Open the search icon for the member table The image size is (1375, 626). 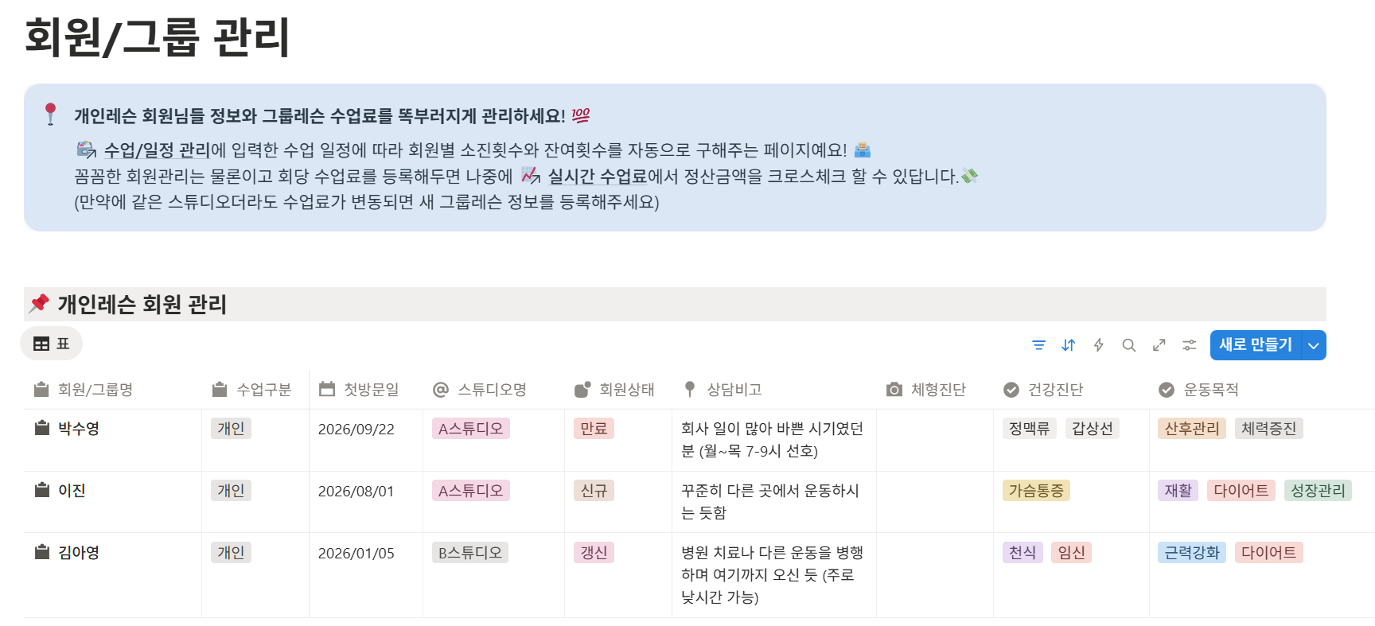click(1129, 345)
